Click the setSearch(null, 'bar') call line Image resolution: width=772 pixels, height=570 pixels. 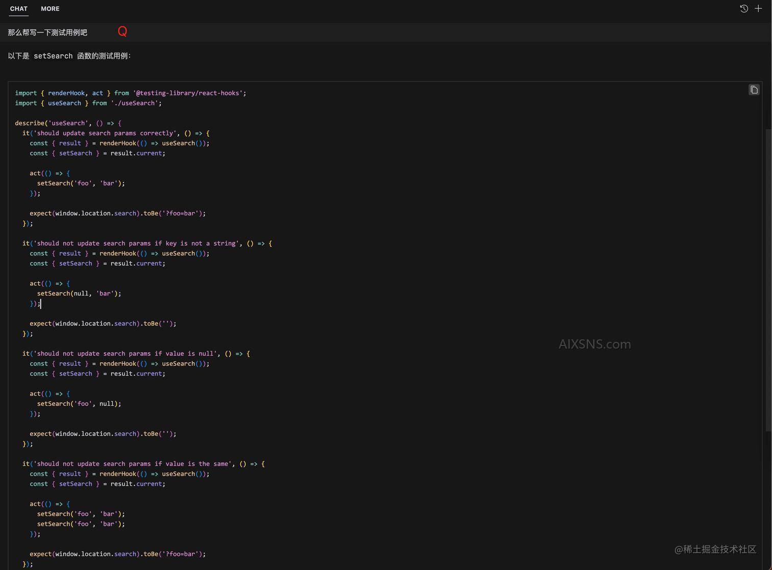coord(79,293)
